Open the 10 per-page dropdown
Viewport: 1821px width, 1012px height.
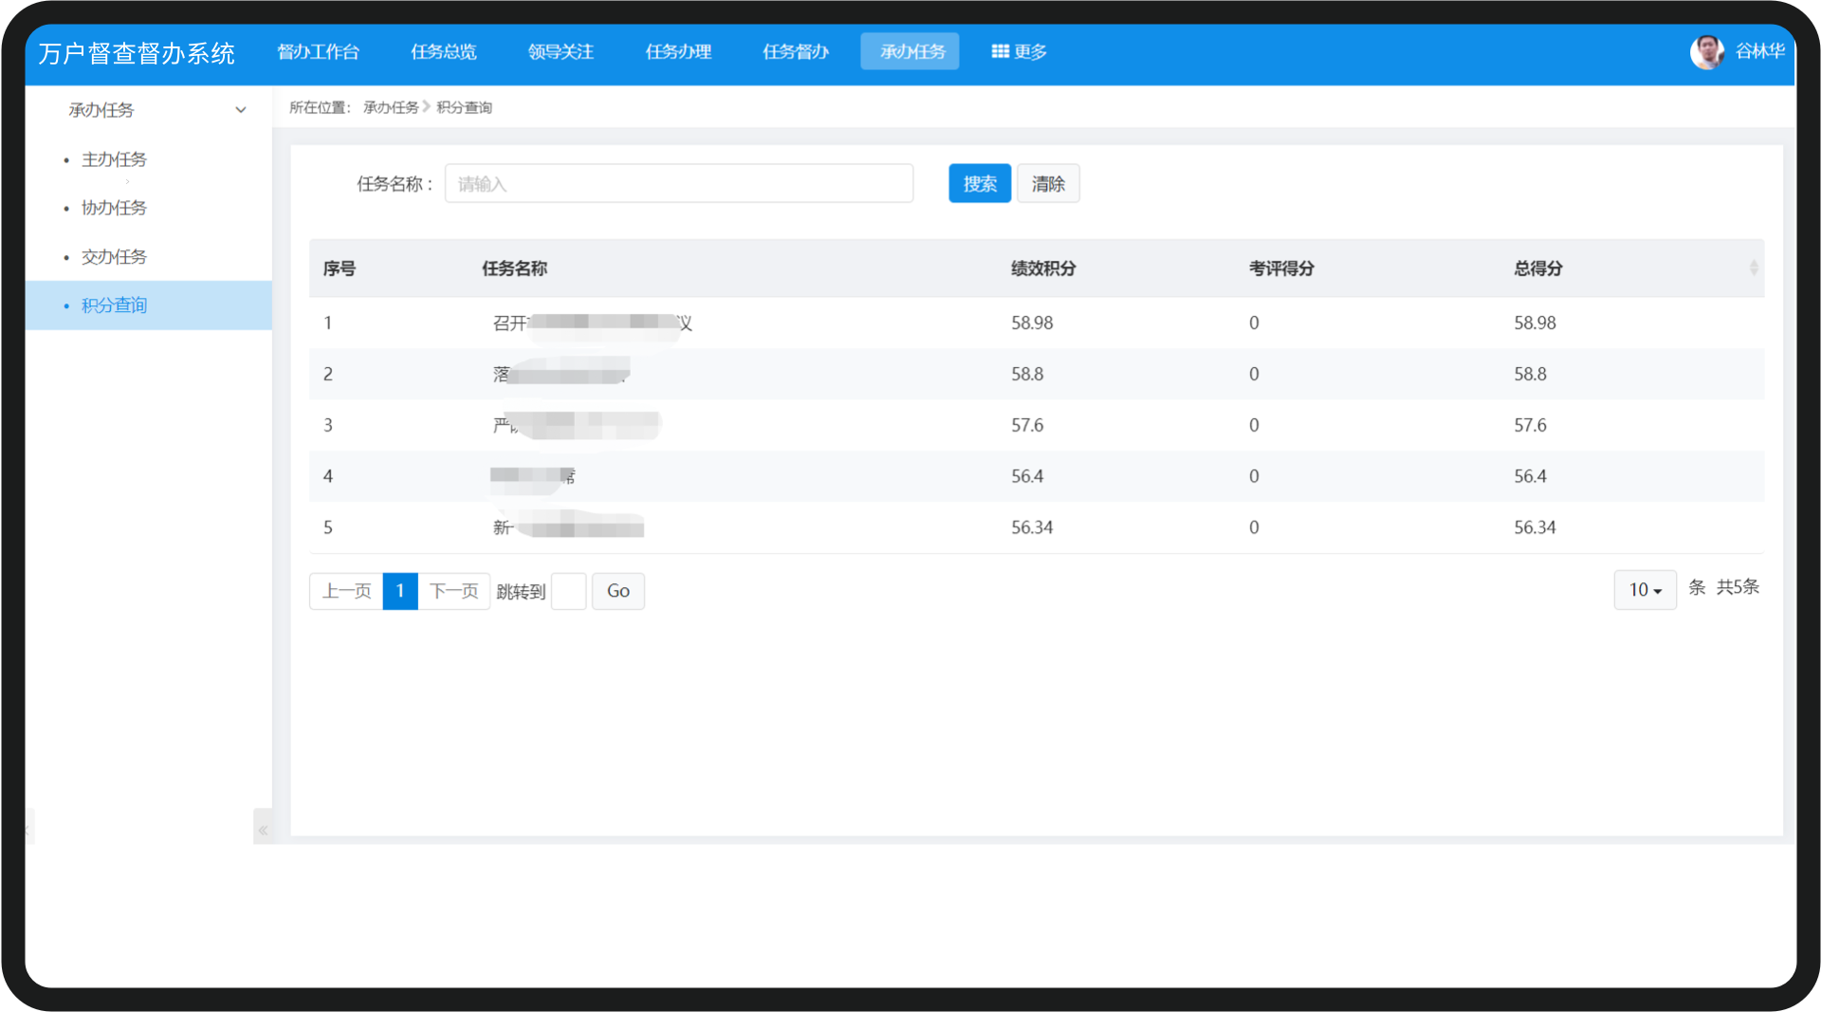point(1645,590)
